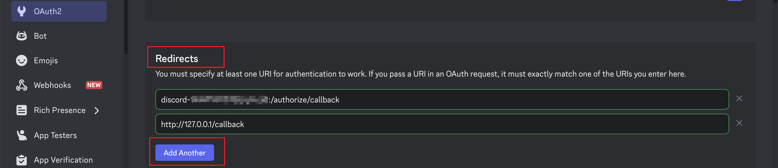778x168 pixels.
Task: Click the NEW badge beside Webhooks
Action: click(94, 85)
